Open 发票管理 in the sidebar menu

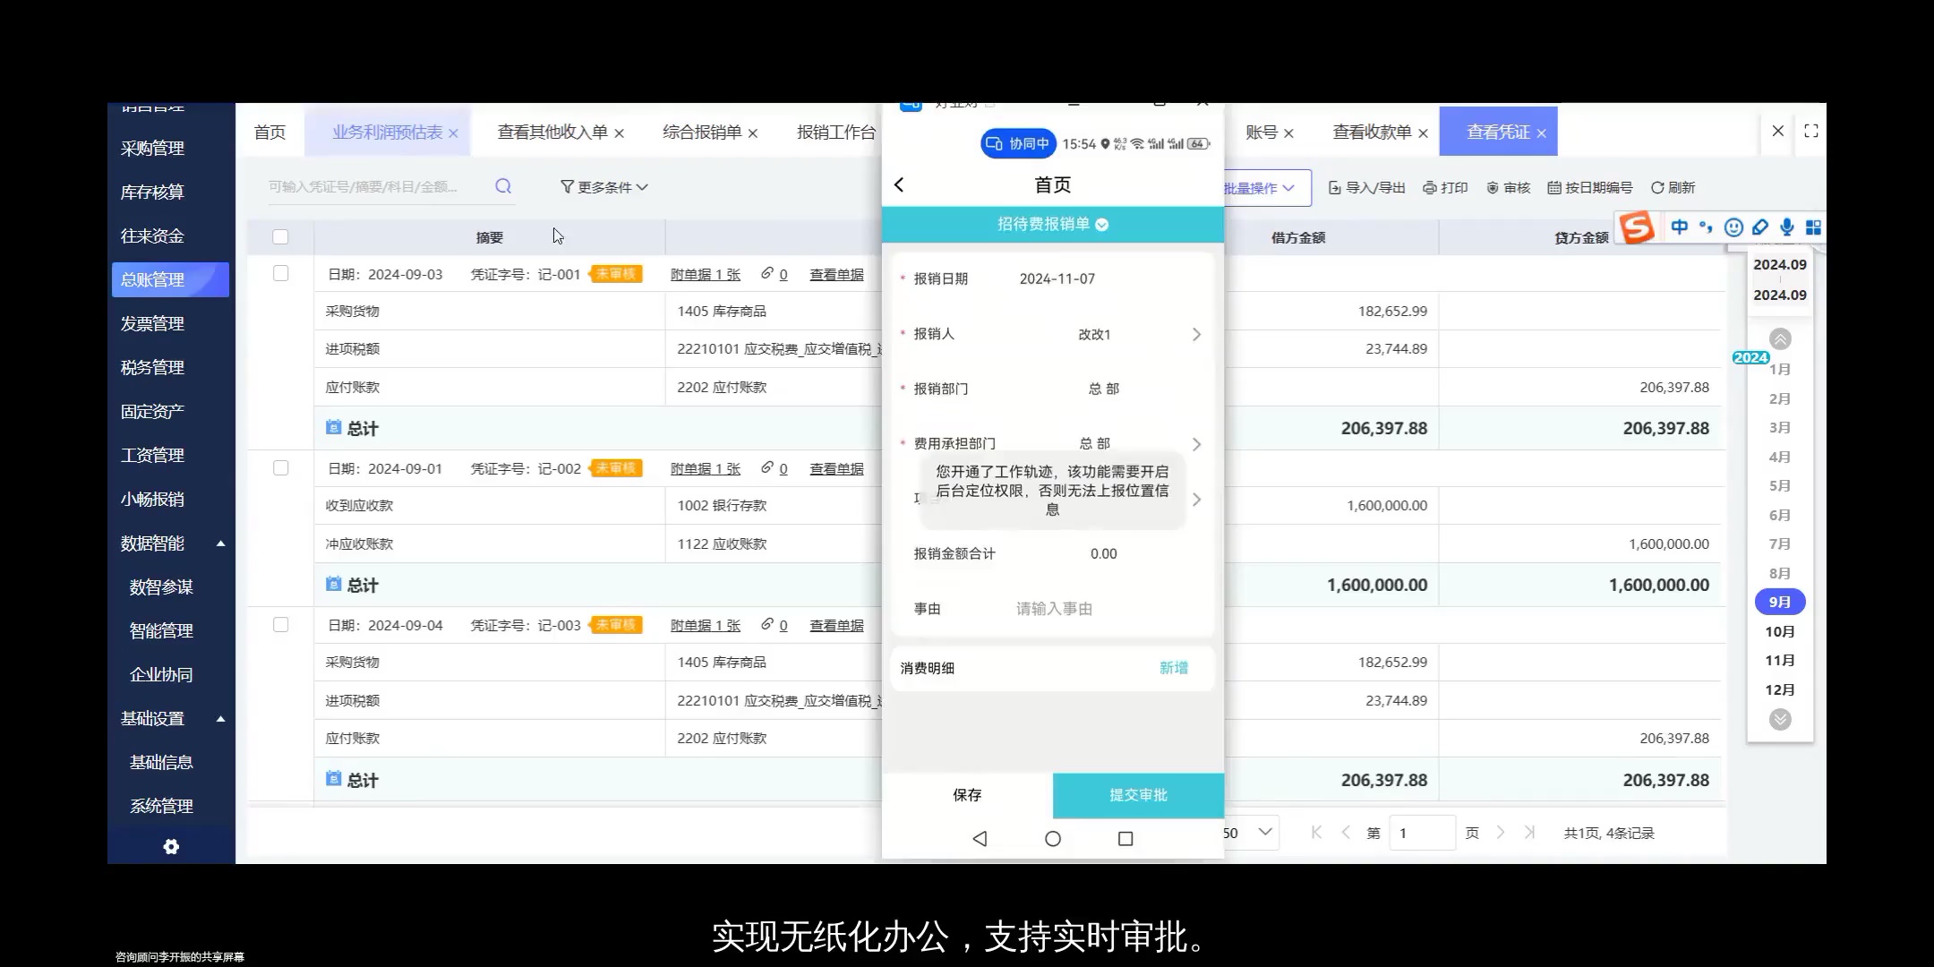tap(154, 323)
